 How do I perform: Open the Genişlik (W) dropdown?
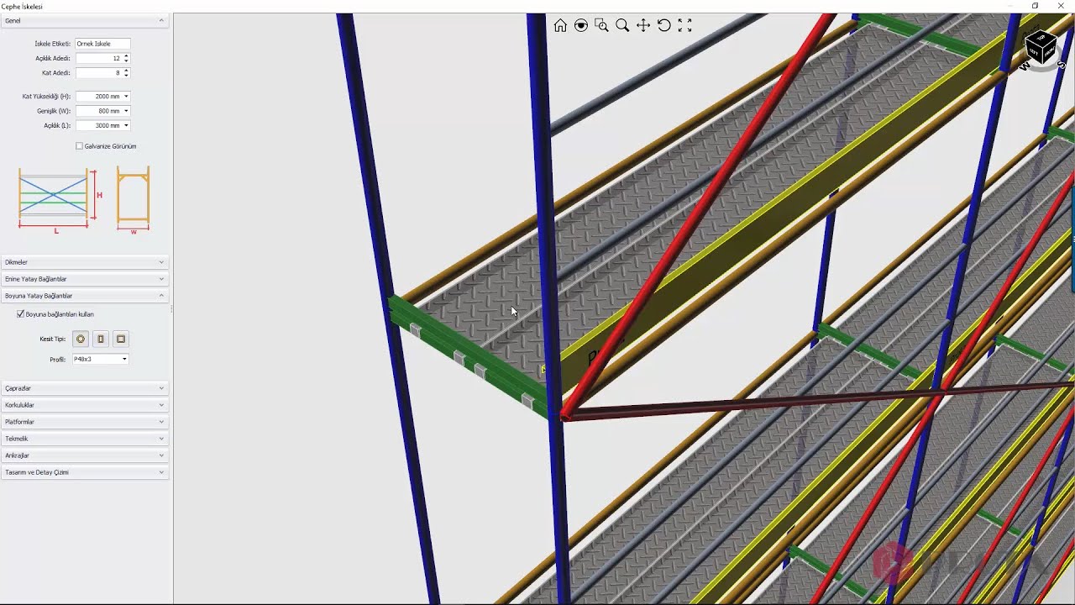(126, 111)
